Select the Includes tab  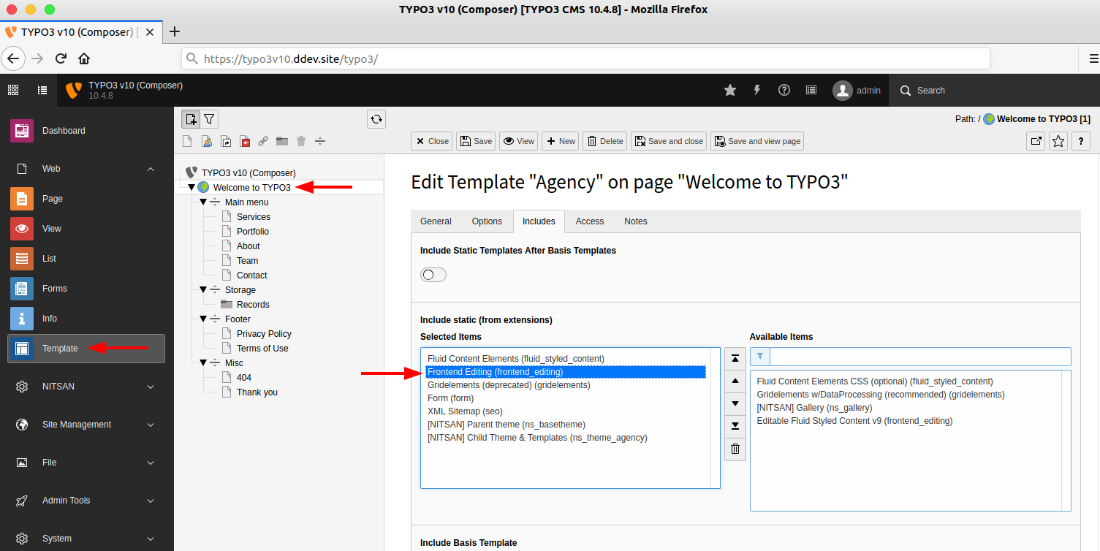click(x=539, y=221)
